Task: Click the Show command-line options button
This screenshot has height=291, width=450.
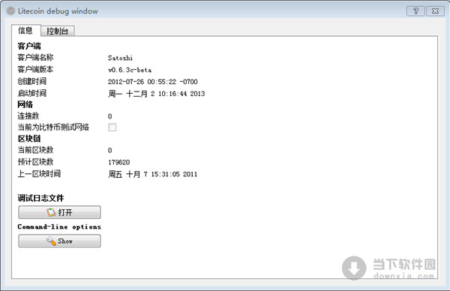Action: coord(59,241)
